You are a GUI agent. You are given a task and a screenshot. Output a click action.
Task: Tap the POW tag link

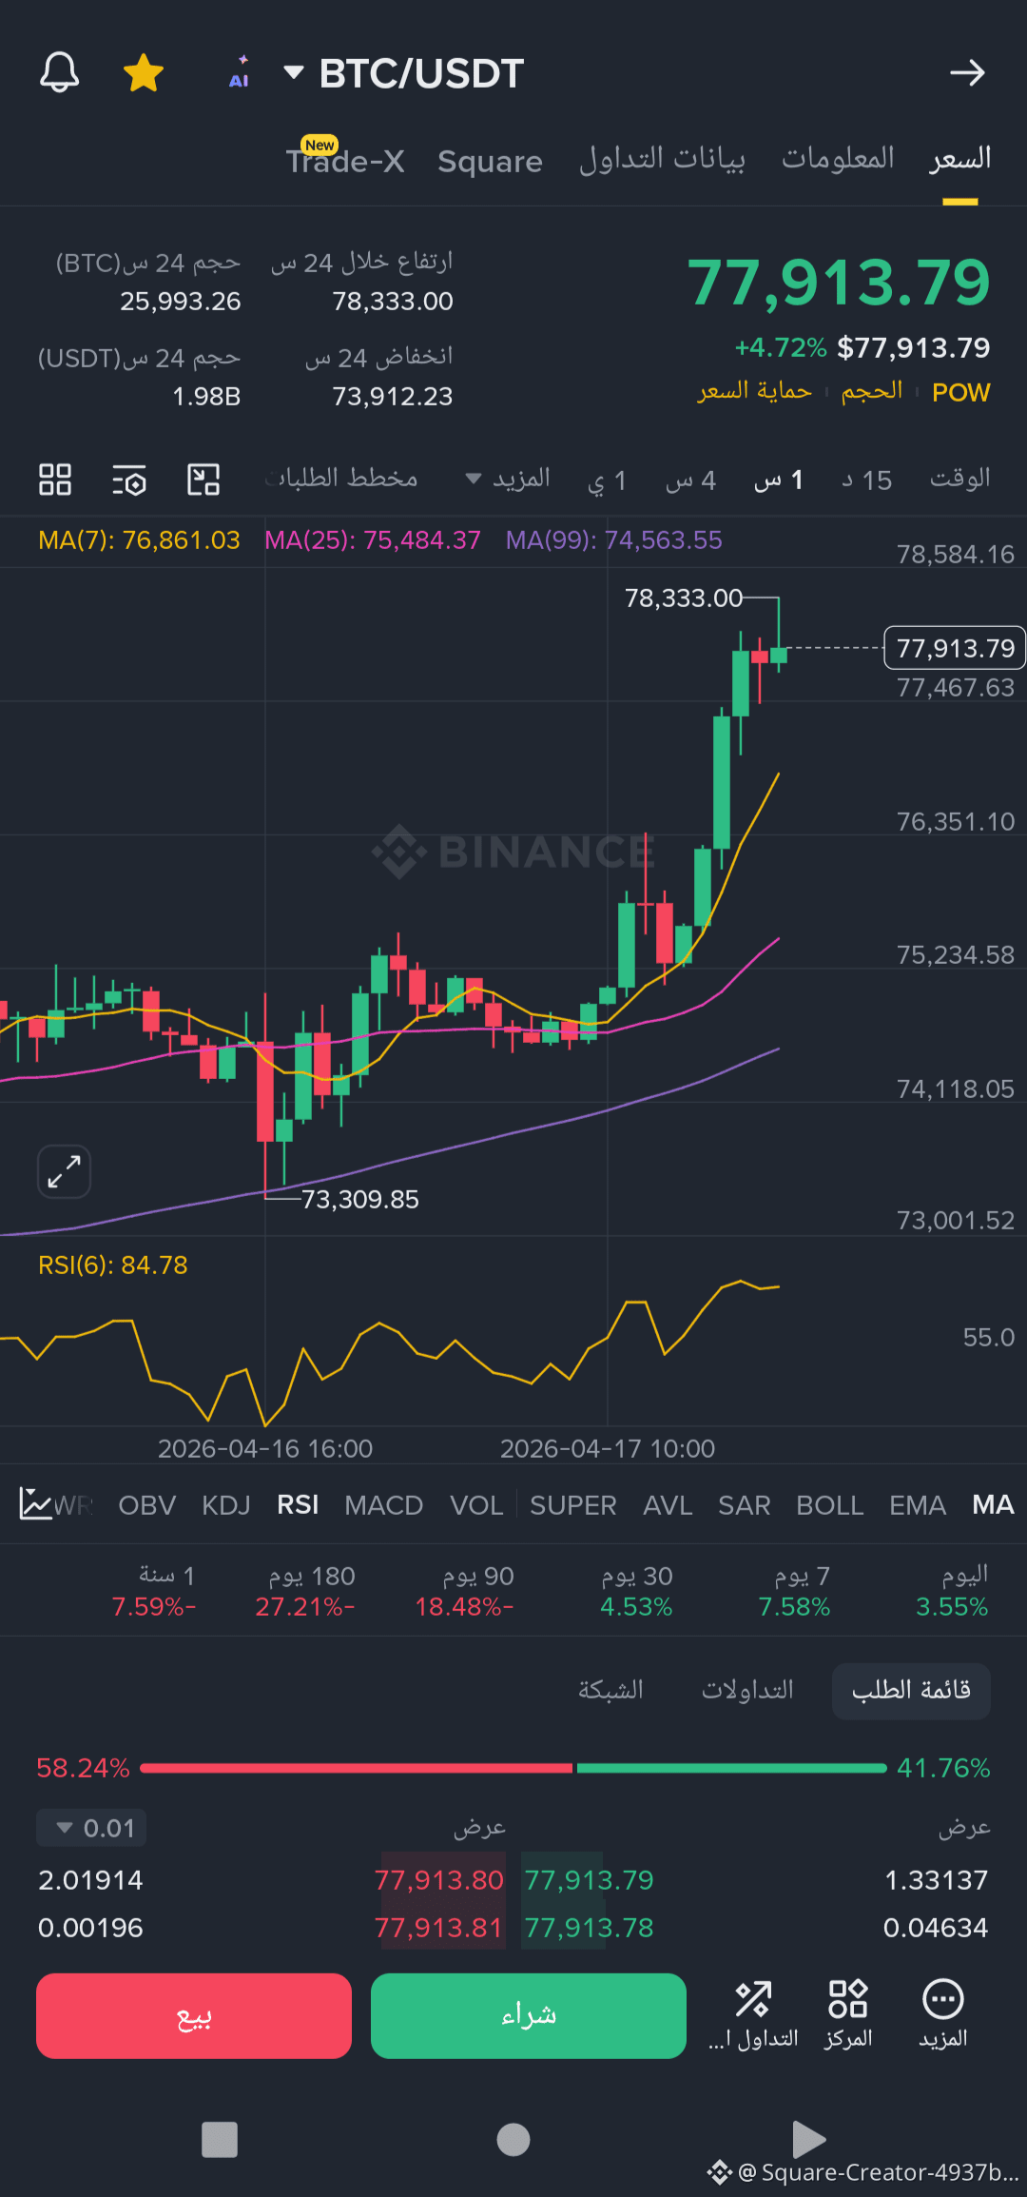point(960,392)
